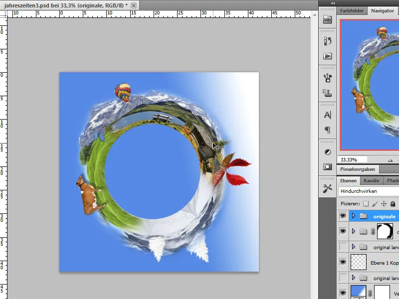Click the lock image pixels brush icon
This screenshot has height=299, width=399.
[375, 204]
